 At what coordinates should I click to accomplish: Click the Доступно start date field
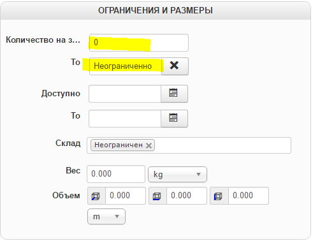coord(125,94)
